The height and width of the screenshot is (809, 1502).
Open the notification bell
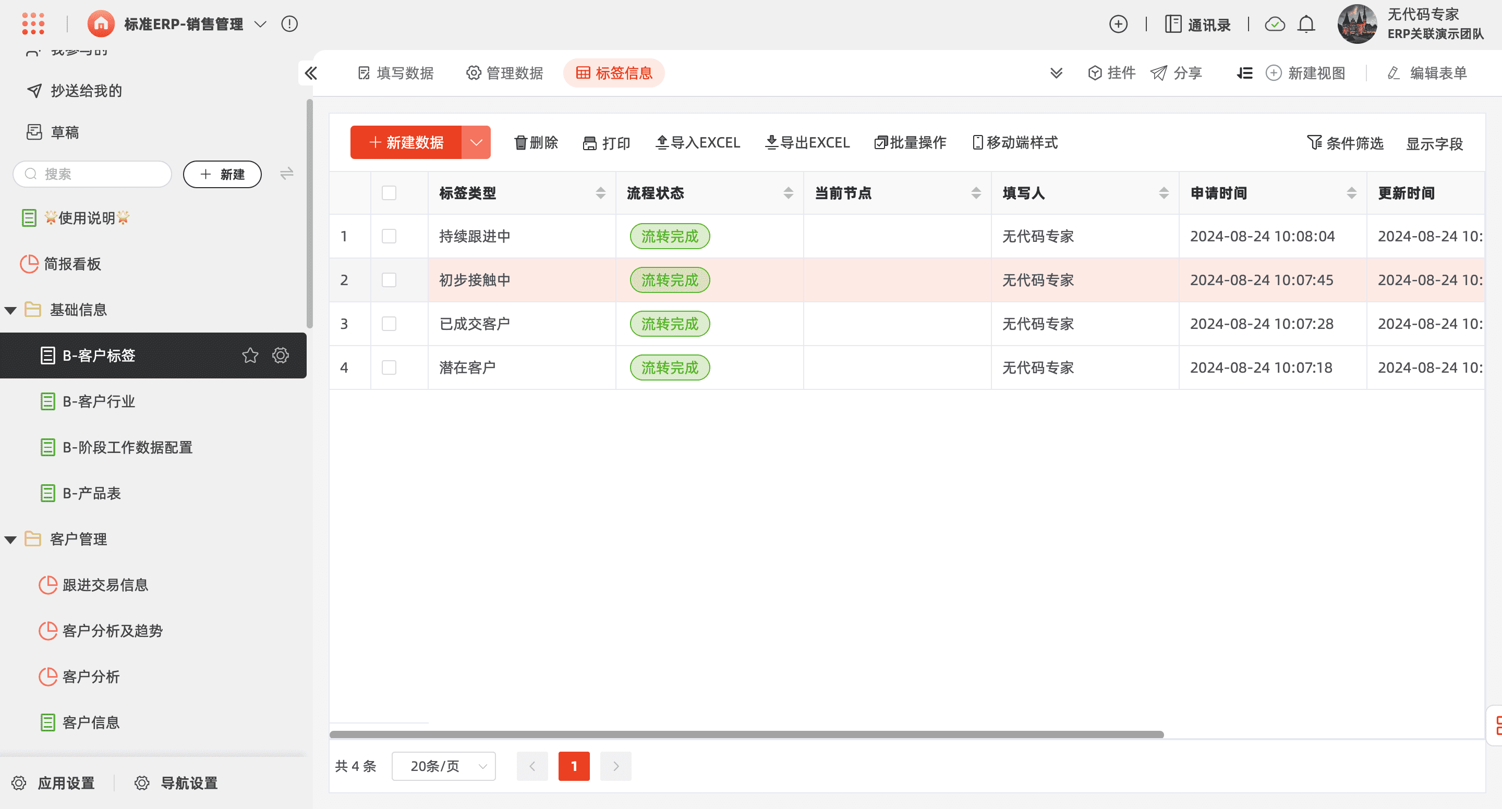pos(1306,24)
